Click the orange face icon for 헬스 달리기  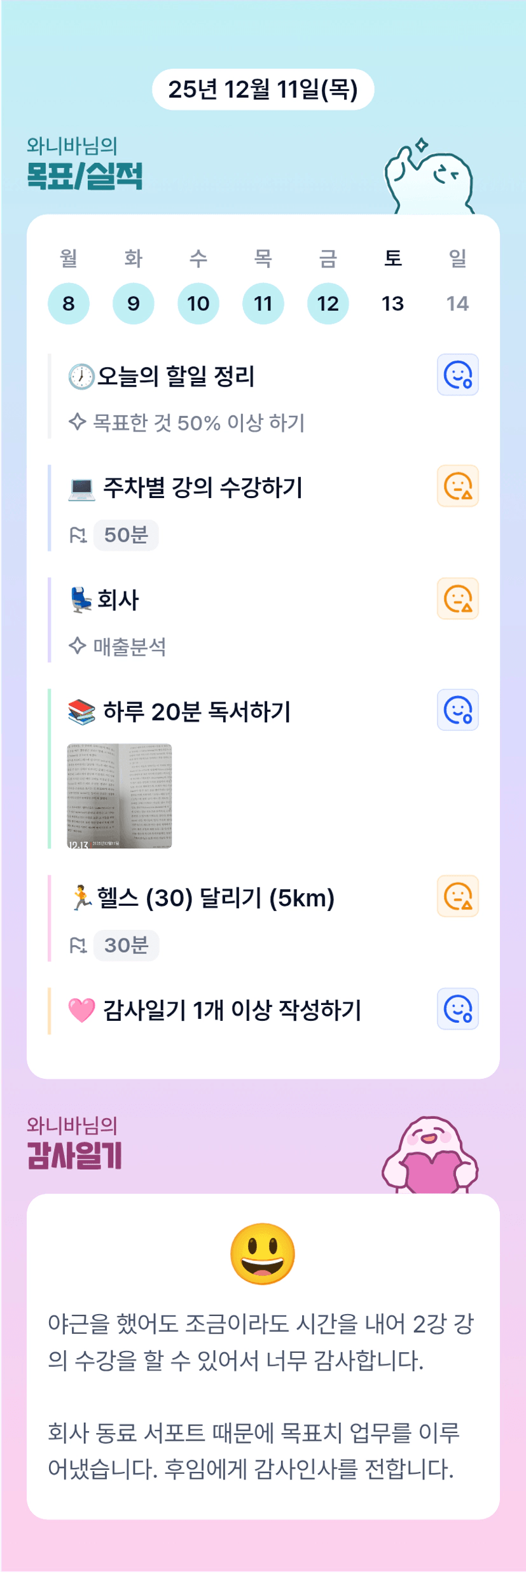click(457, 896)
